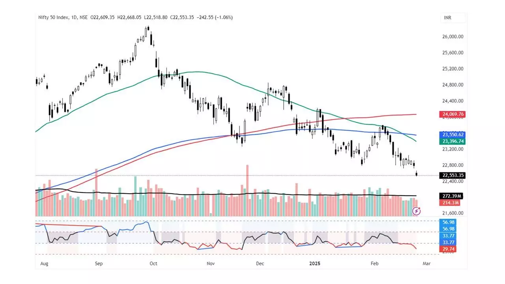Click the Dec label on time axis
505x284 pixels.
pos(260,263)
